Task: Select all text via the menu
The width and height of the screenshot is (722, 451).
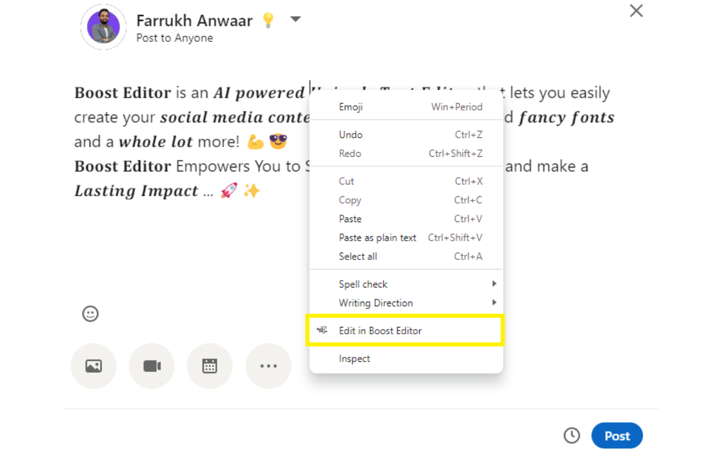Action: pyautogui.click(x=358, y=256)
